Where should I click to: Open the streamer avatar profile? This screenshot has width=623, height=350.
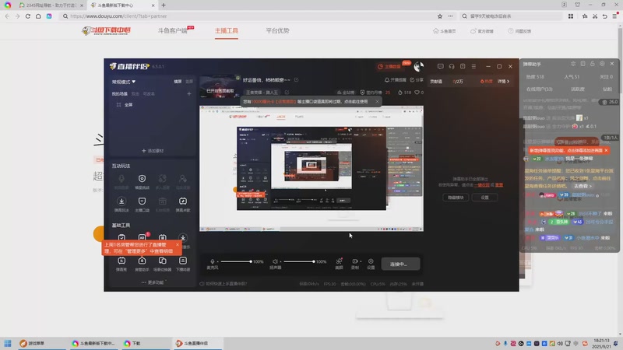[418, 66]
